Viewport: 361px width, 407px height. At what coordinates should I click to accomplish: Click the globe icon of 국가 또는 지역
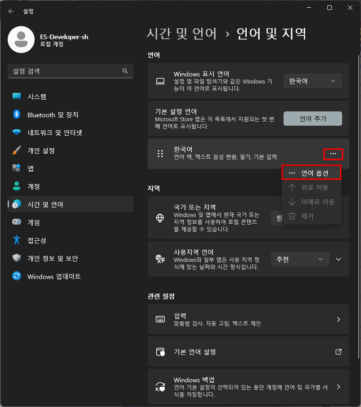160,218
